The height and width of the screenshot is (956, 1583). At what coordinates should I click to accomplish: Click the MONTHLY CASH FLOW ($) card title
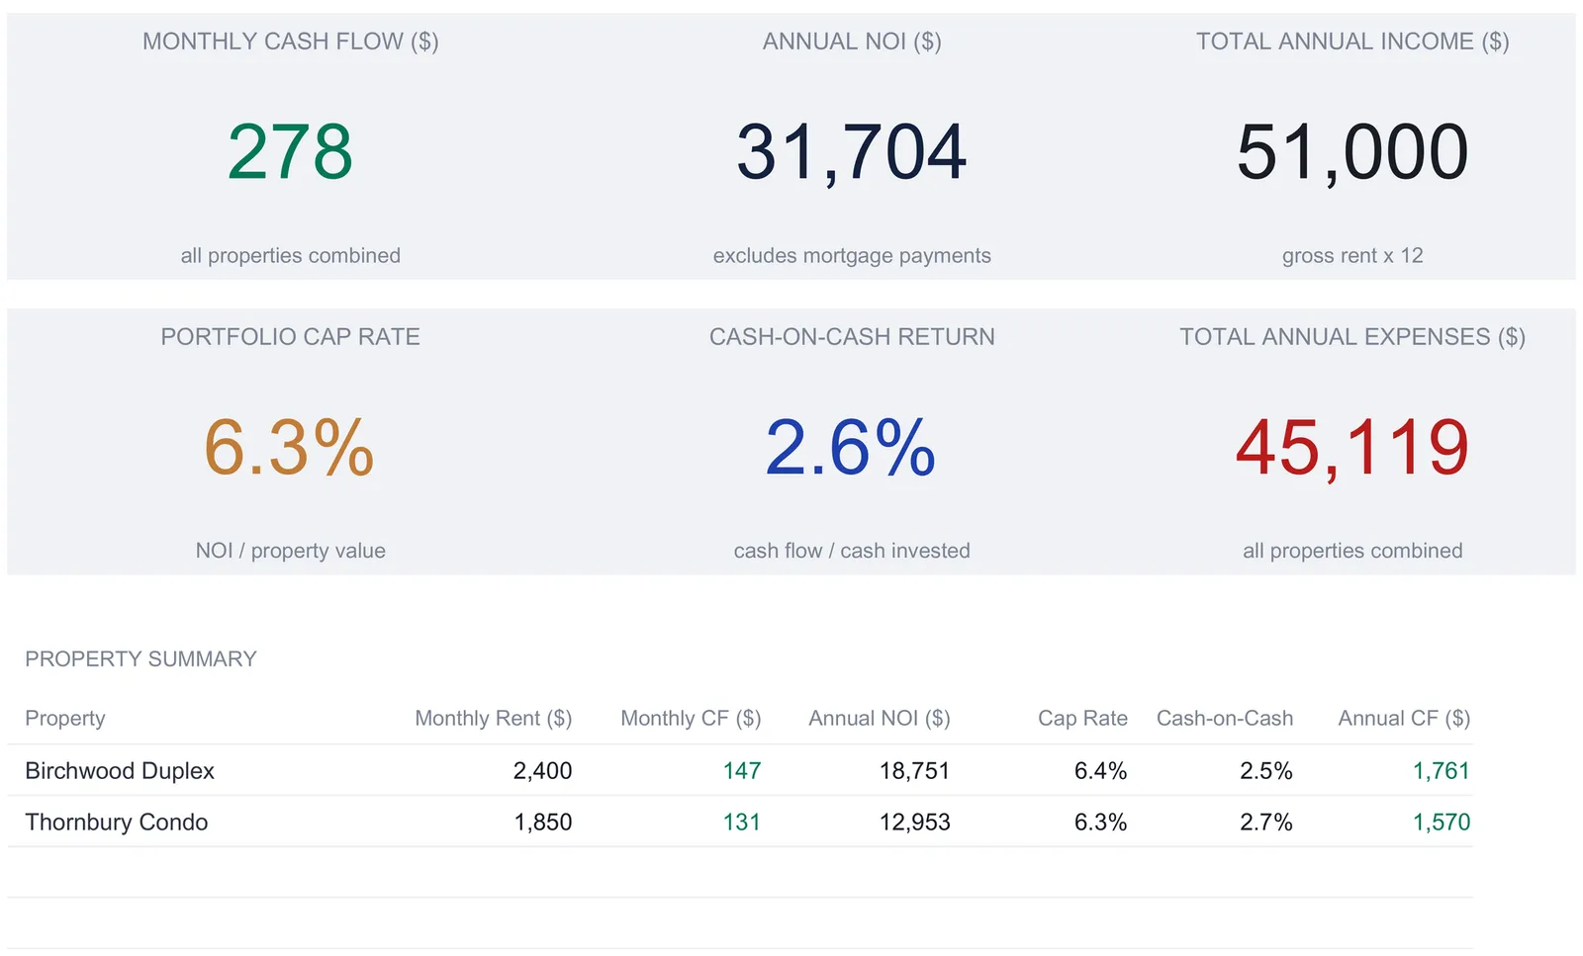291,42
